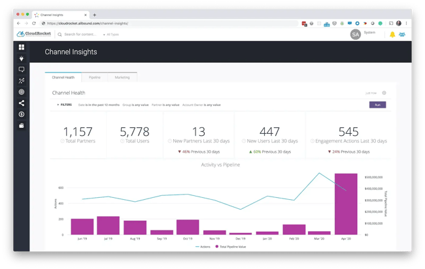Open the target circle sidebar icon
Image resolution: width=425 pixels, height=269 pixels.
[x=22, y=92]
